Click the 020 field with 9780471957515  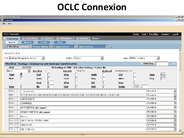pyautogui.click(x=83, y=112)
